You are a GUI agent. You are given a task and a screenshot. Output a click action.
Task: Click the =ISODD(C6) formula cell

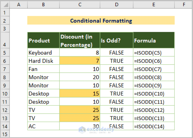[x=154, y=61]
